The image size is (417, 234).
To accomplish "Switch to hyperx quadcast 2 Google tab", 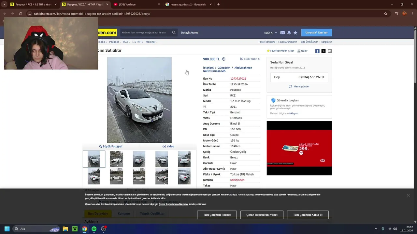I will 188,5.
